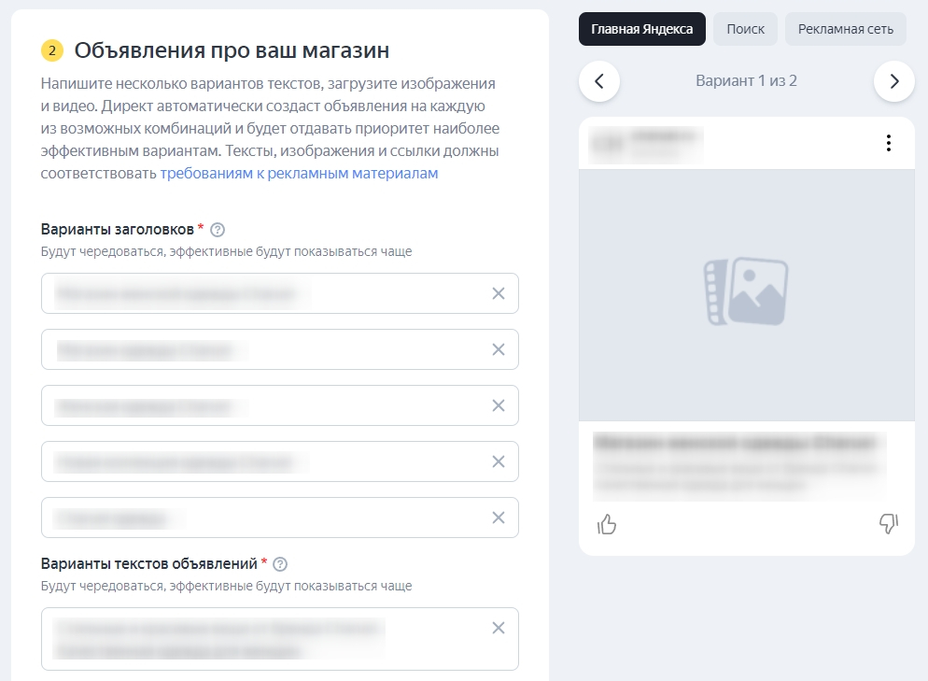Edit the third headline variant input
The image size is (928, 681).
pos(280,405)
